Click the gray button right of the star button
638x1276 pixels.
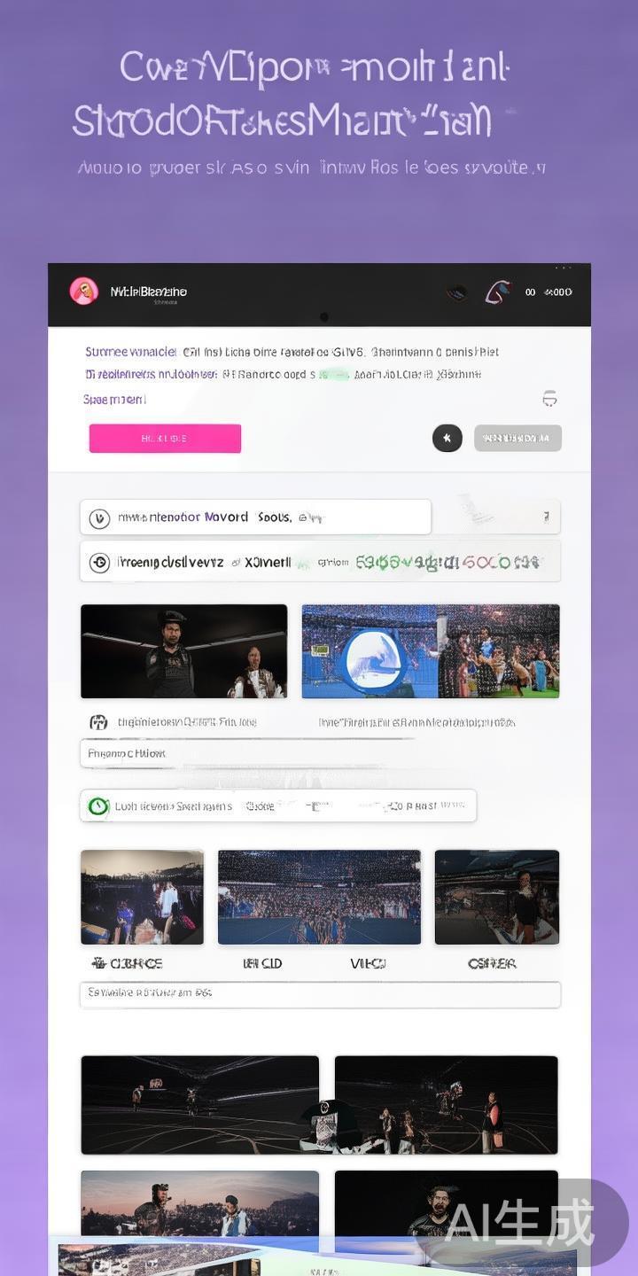click(517, 438)
